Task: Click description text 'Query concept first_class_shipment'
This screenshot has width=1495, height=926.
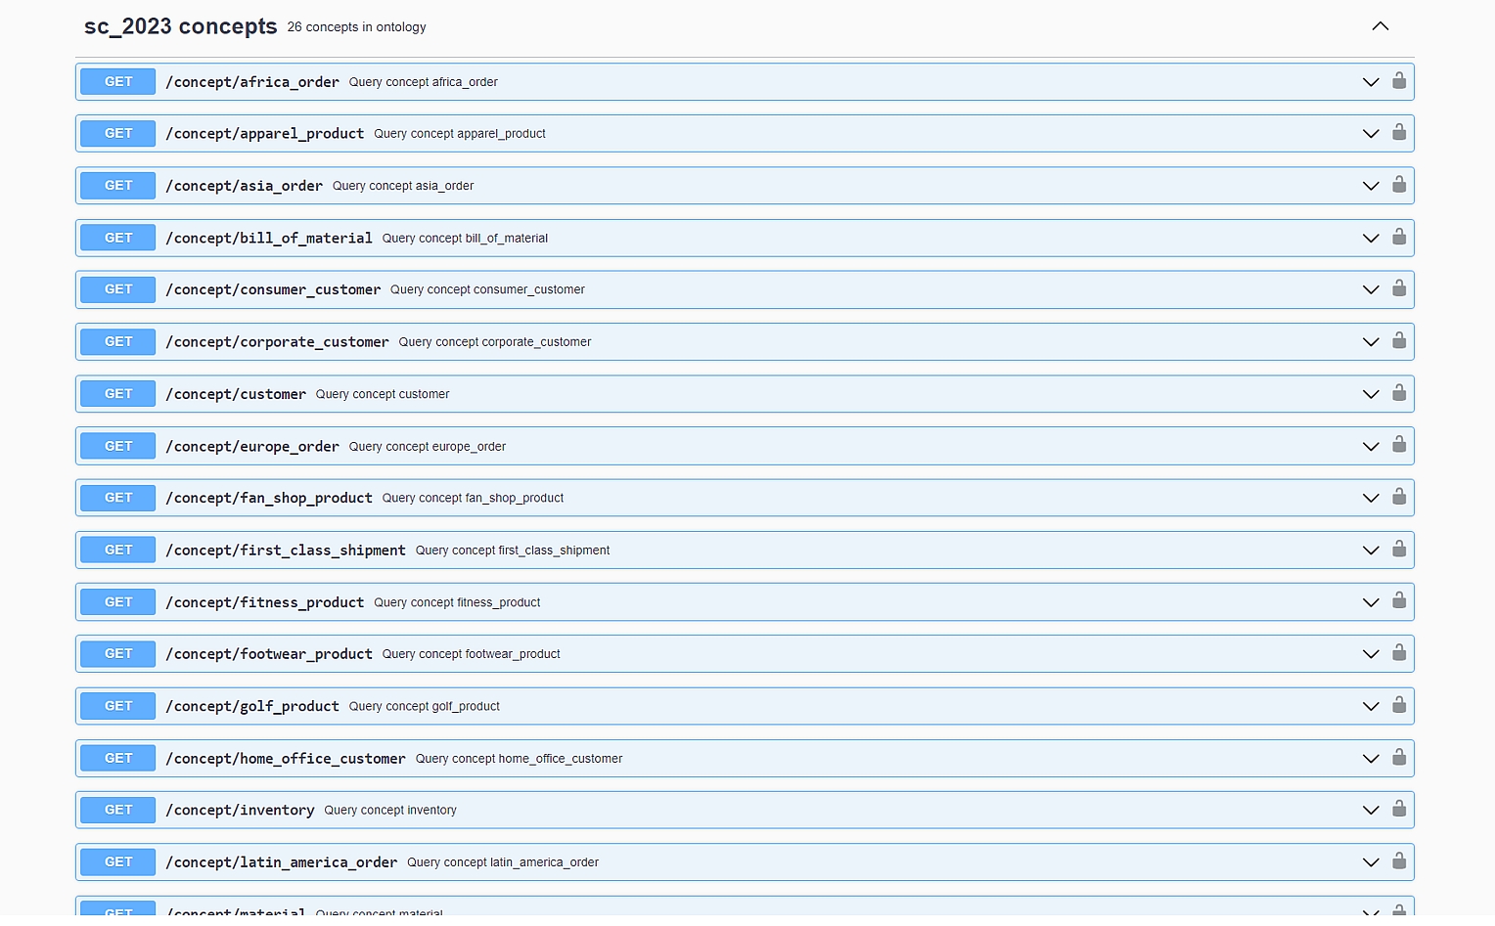Action: [513, 551]
